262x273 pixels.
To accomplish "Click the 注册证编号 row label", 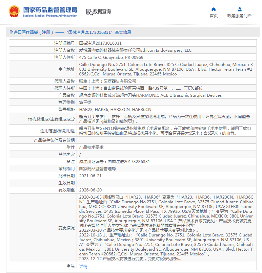I will click(64, 43).
